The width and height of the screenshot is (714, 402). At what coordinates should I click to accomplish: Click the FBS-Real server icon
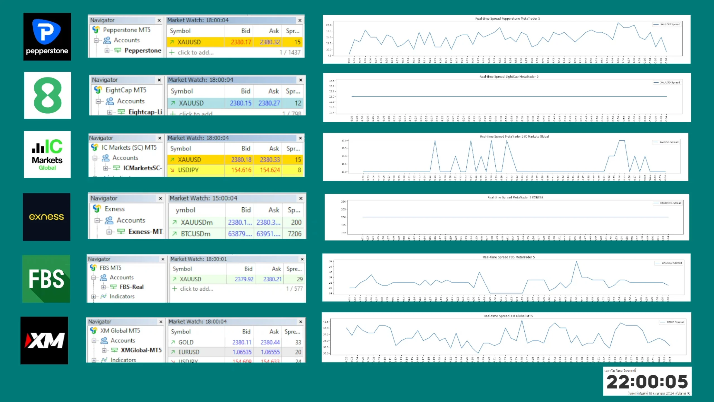click(x=113, y=287)
